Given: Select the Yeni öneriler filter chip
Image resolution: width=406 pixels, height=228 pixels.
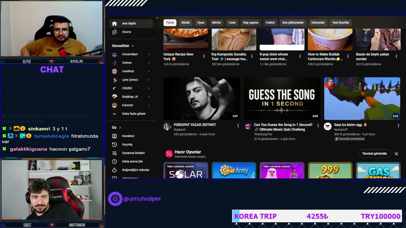Looking at the screenshot, I should (341, 22).
